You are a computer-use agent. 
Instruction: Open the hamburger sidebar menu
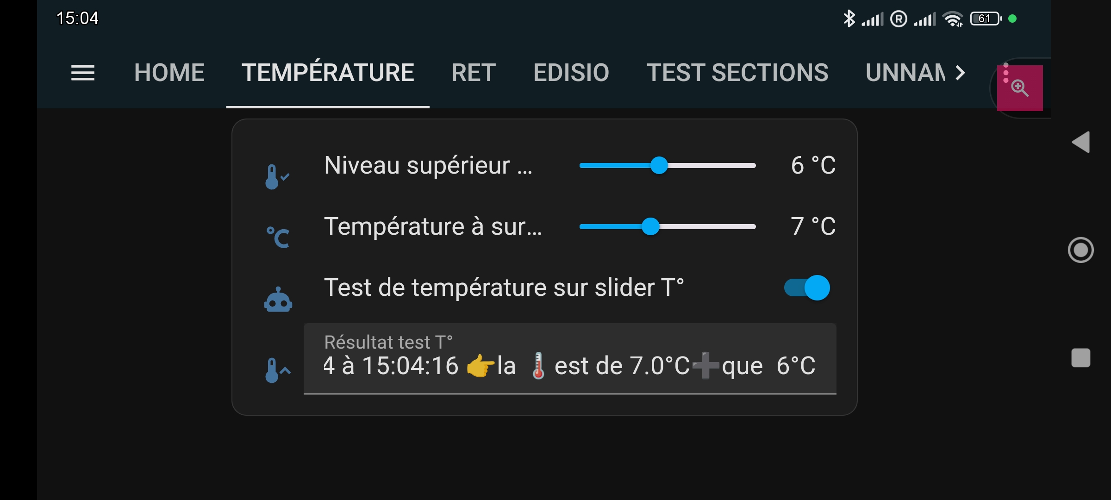[82, 73]
